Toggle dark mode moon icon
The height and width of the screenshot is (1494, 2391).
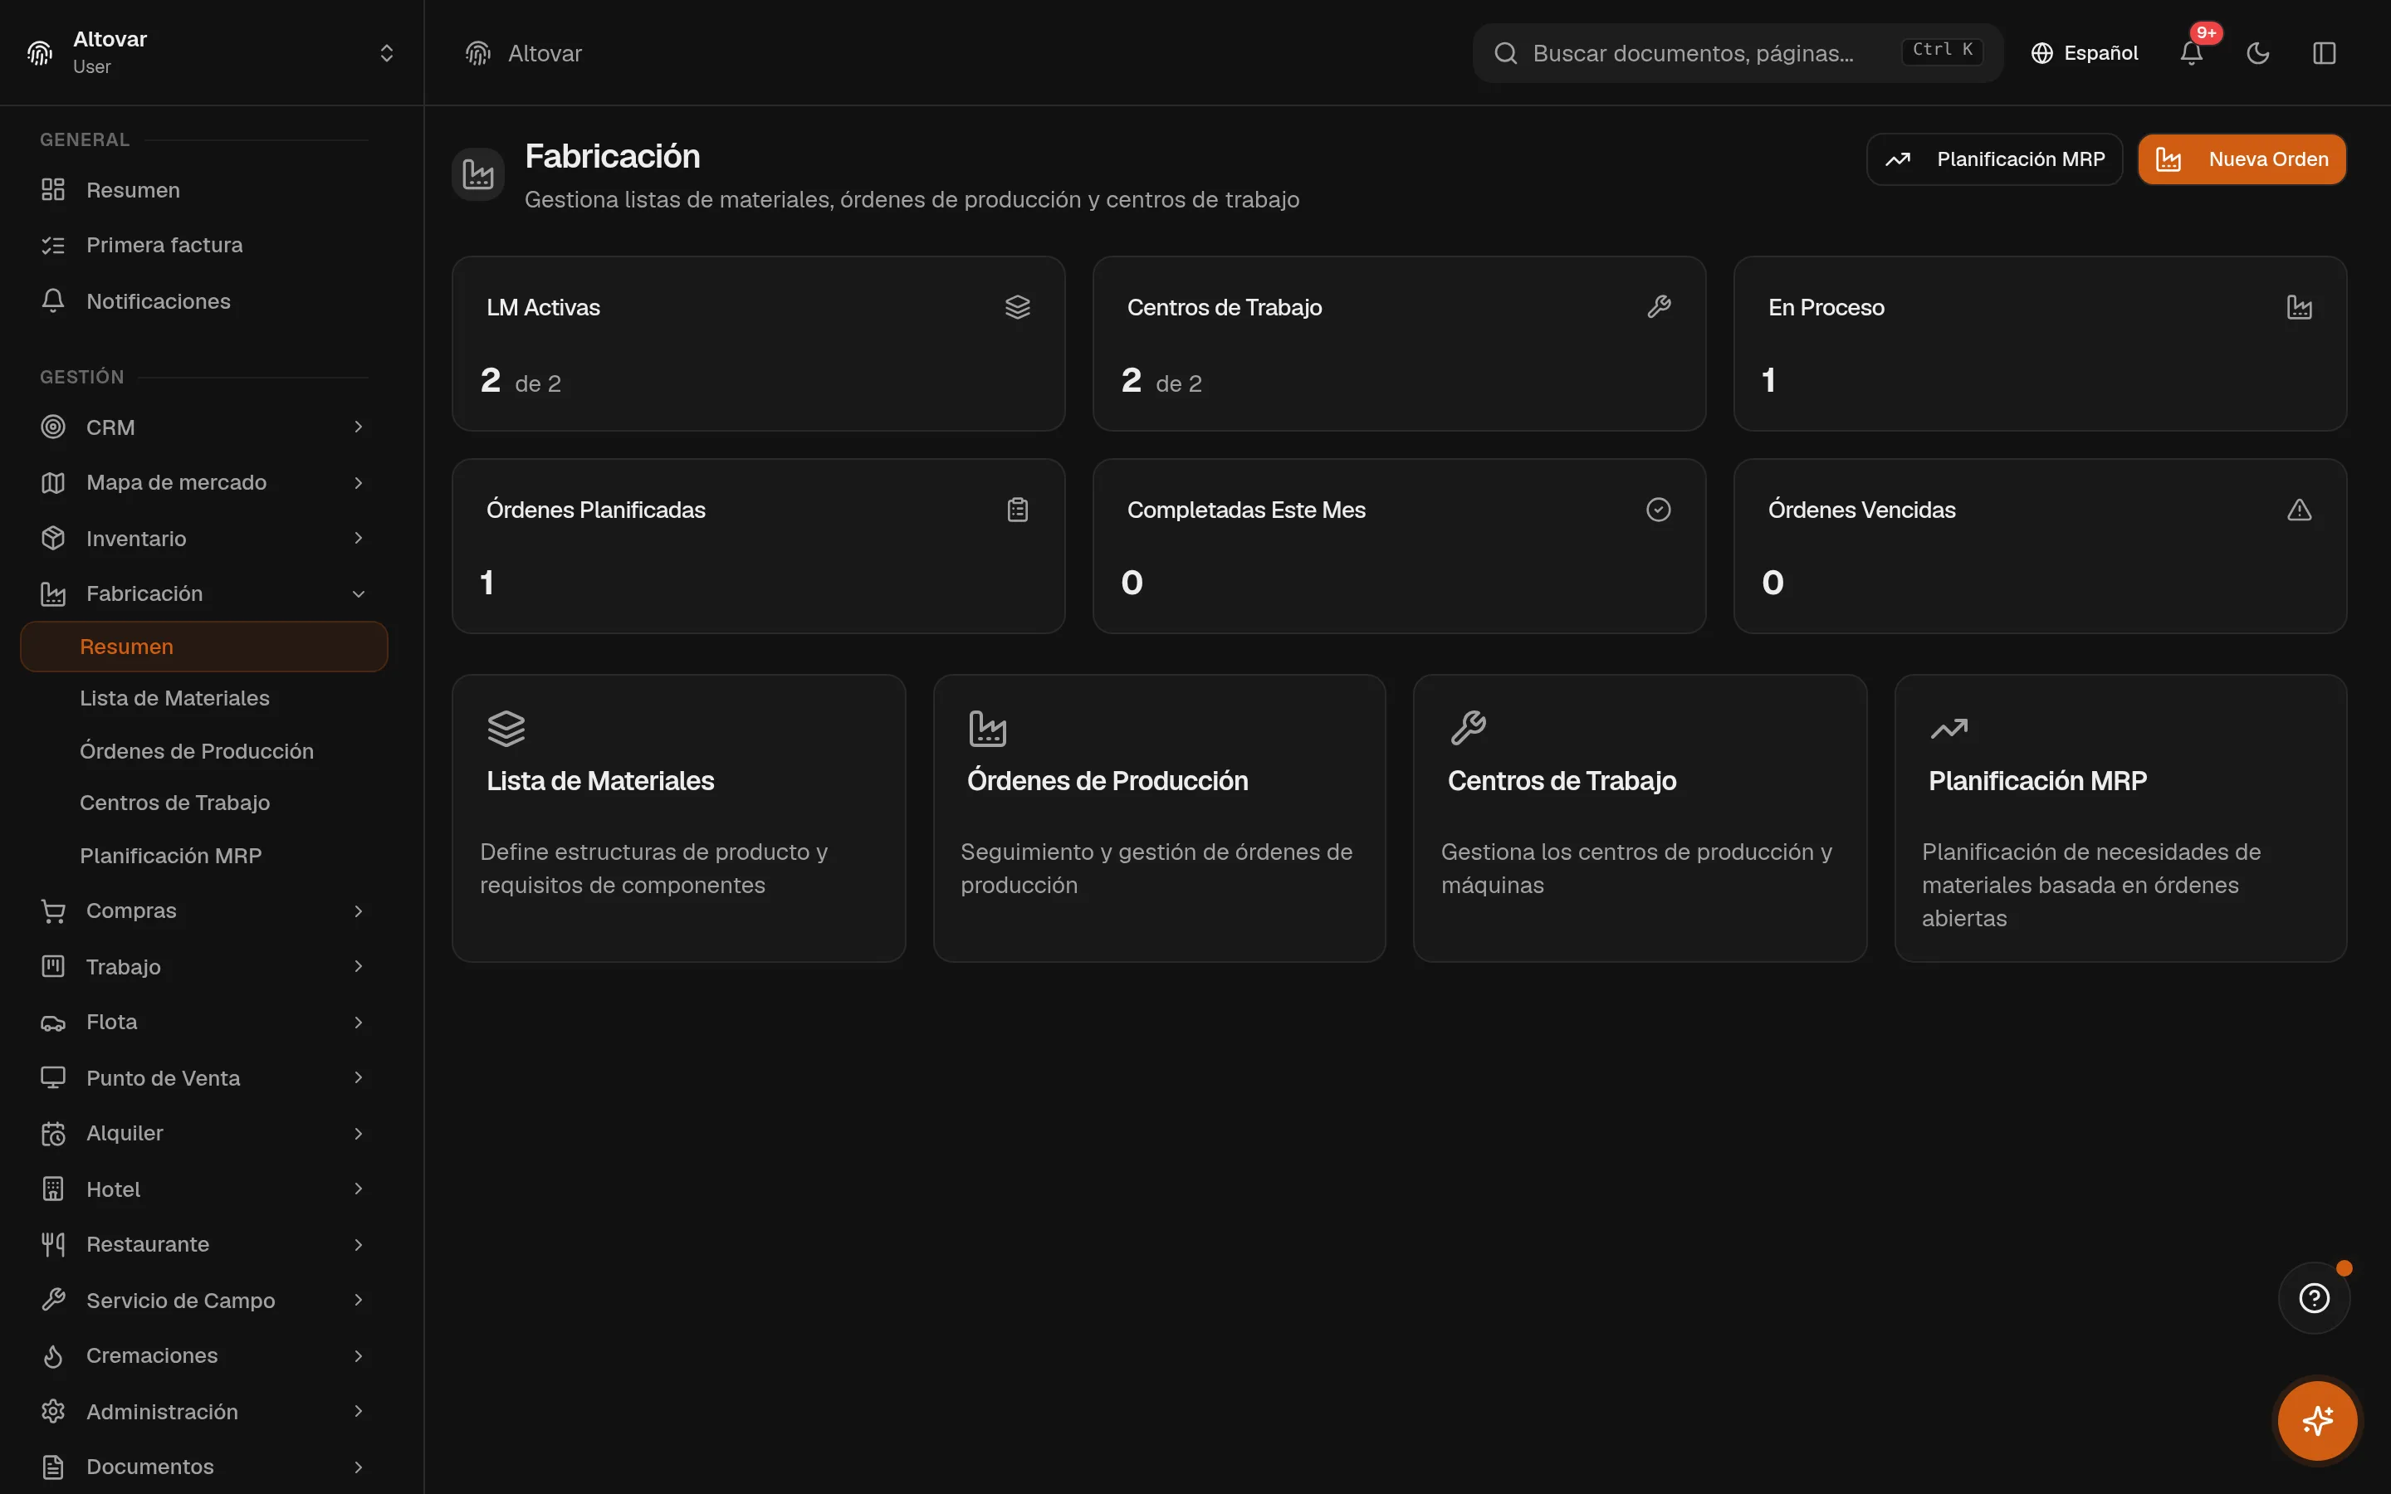coord(2257,53)
